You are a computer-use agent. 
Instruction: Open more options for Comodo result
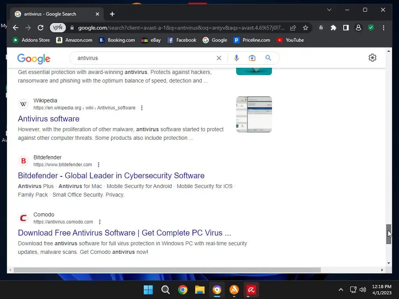click(x=100, y=222)
